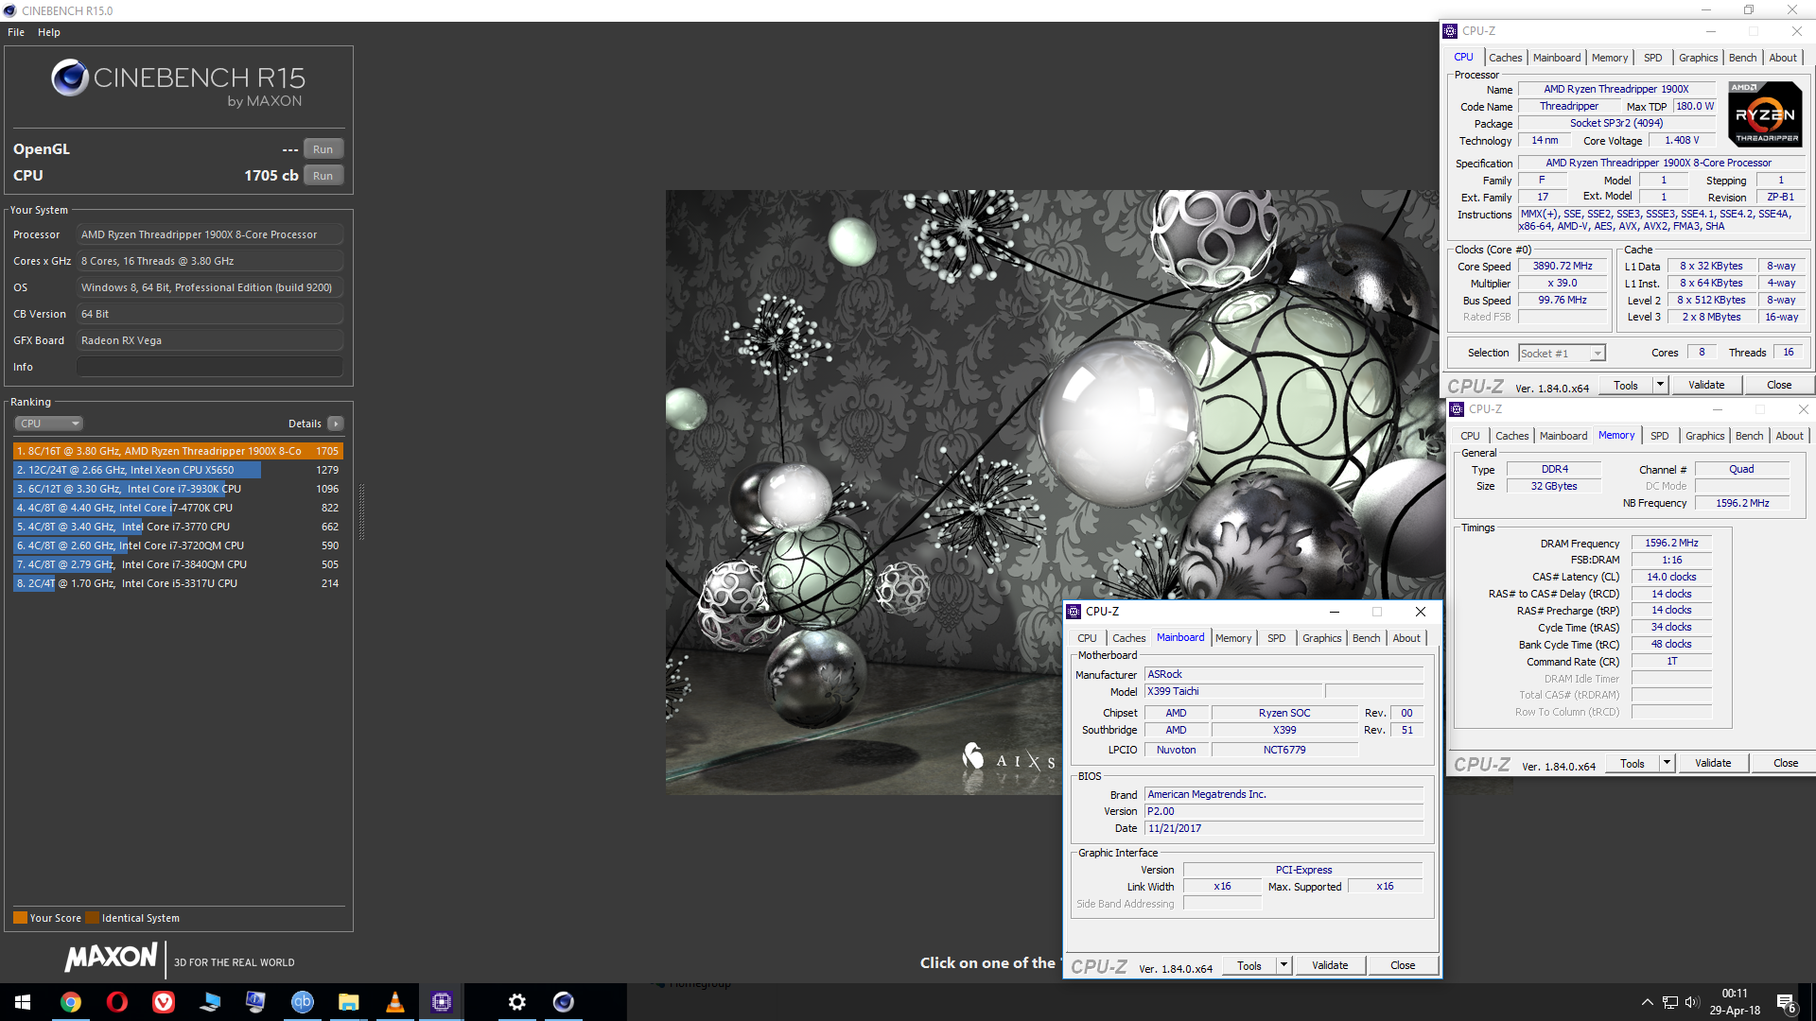The image size is (1816, 1021).
Task: Open the File menu in Cinebench
Action: pyautogui.click(x=16, y=32)
